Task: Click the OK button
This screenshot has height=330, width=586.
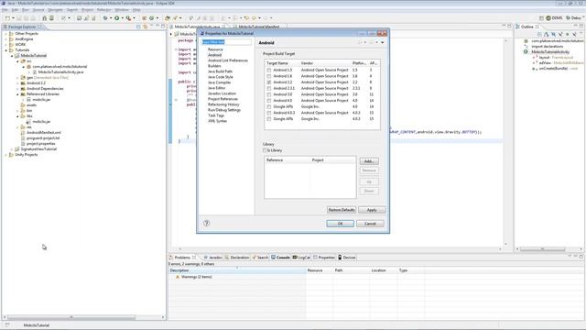Action: 340,224
